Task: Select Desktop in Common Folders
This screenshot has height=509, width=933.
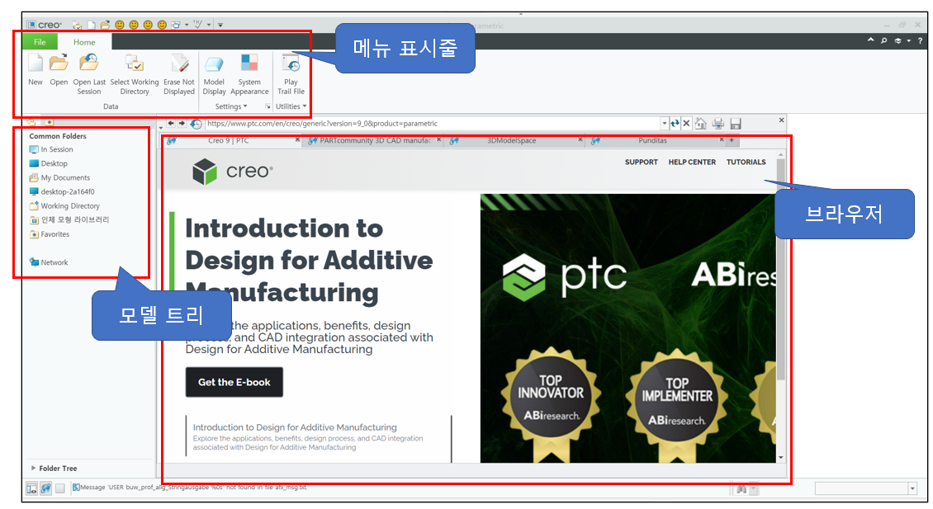Action: pos(48,163)
